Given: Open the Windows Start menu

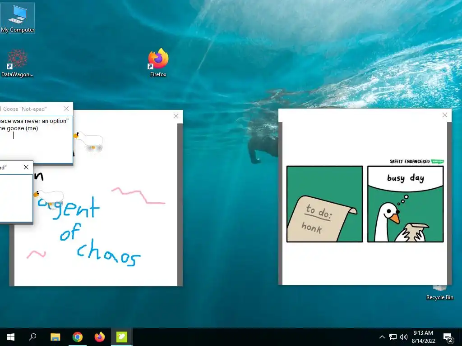Looking at the screenshot, I should tap(11, 337).
